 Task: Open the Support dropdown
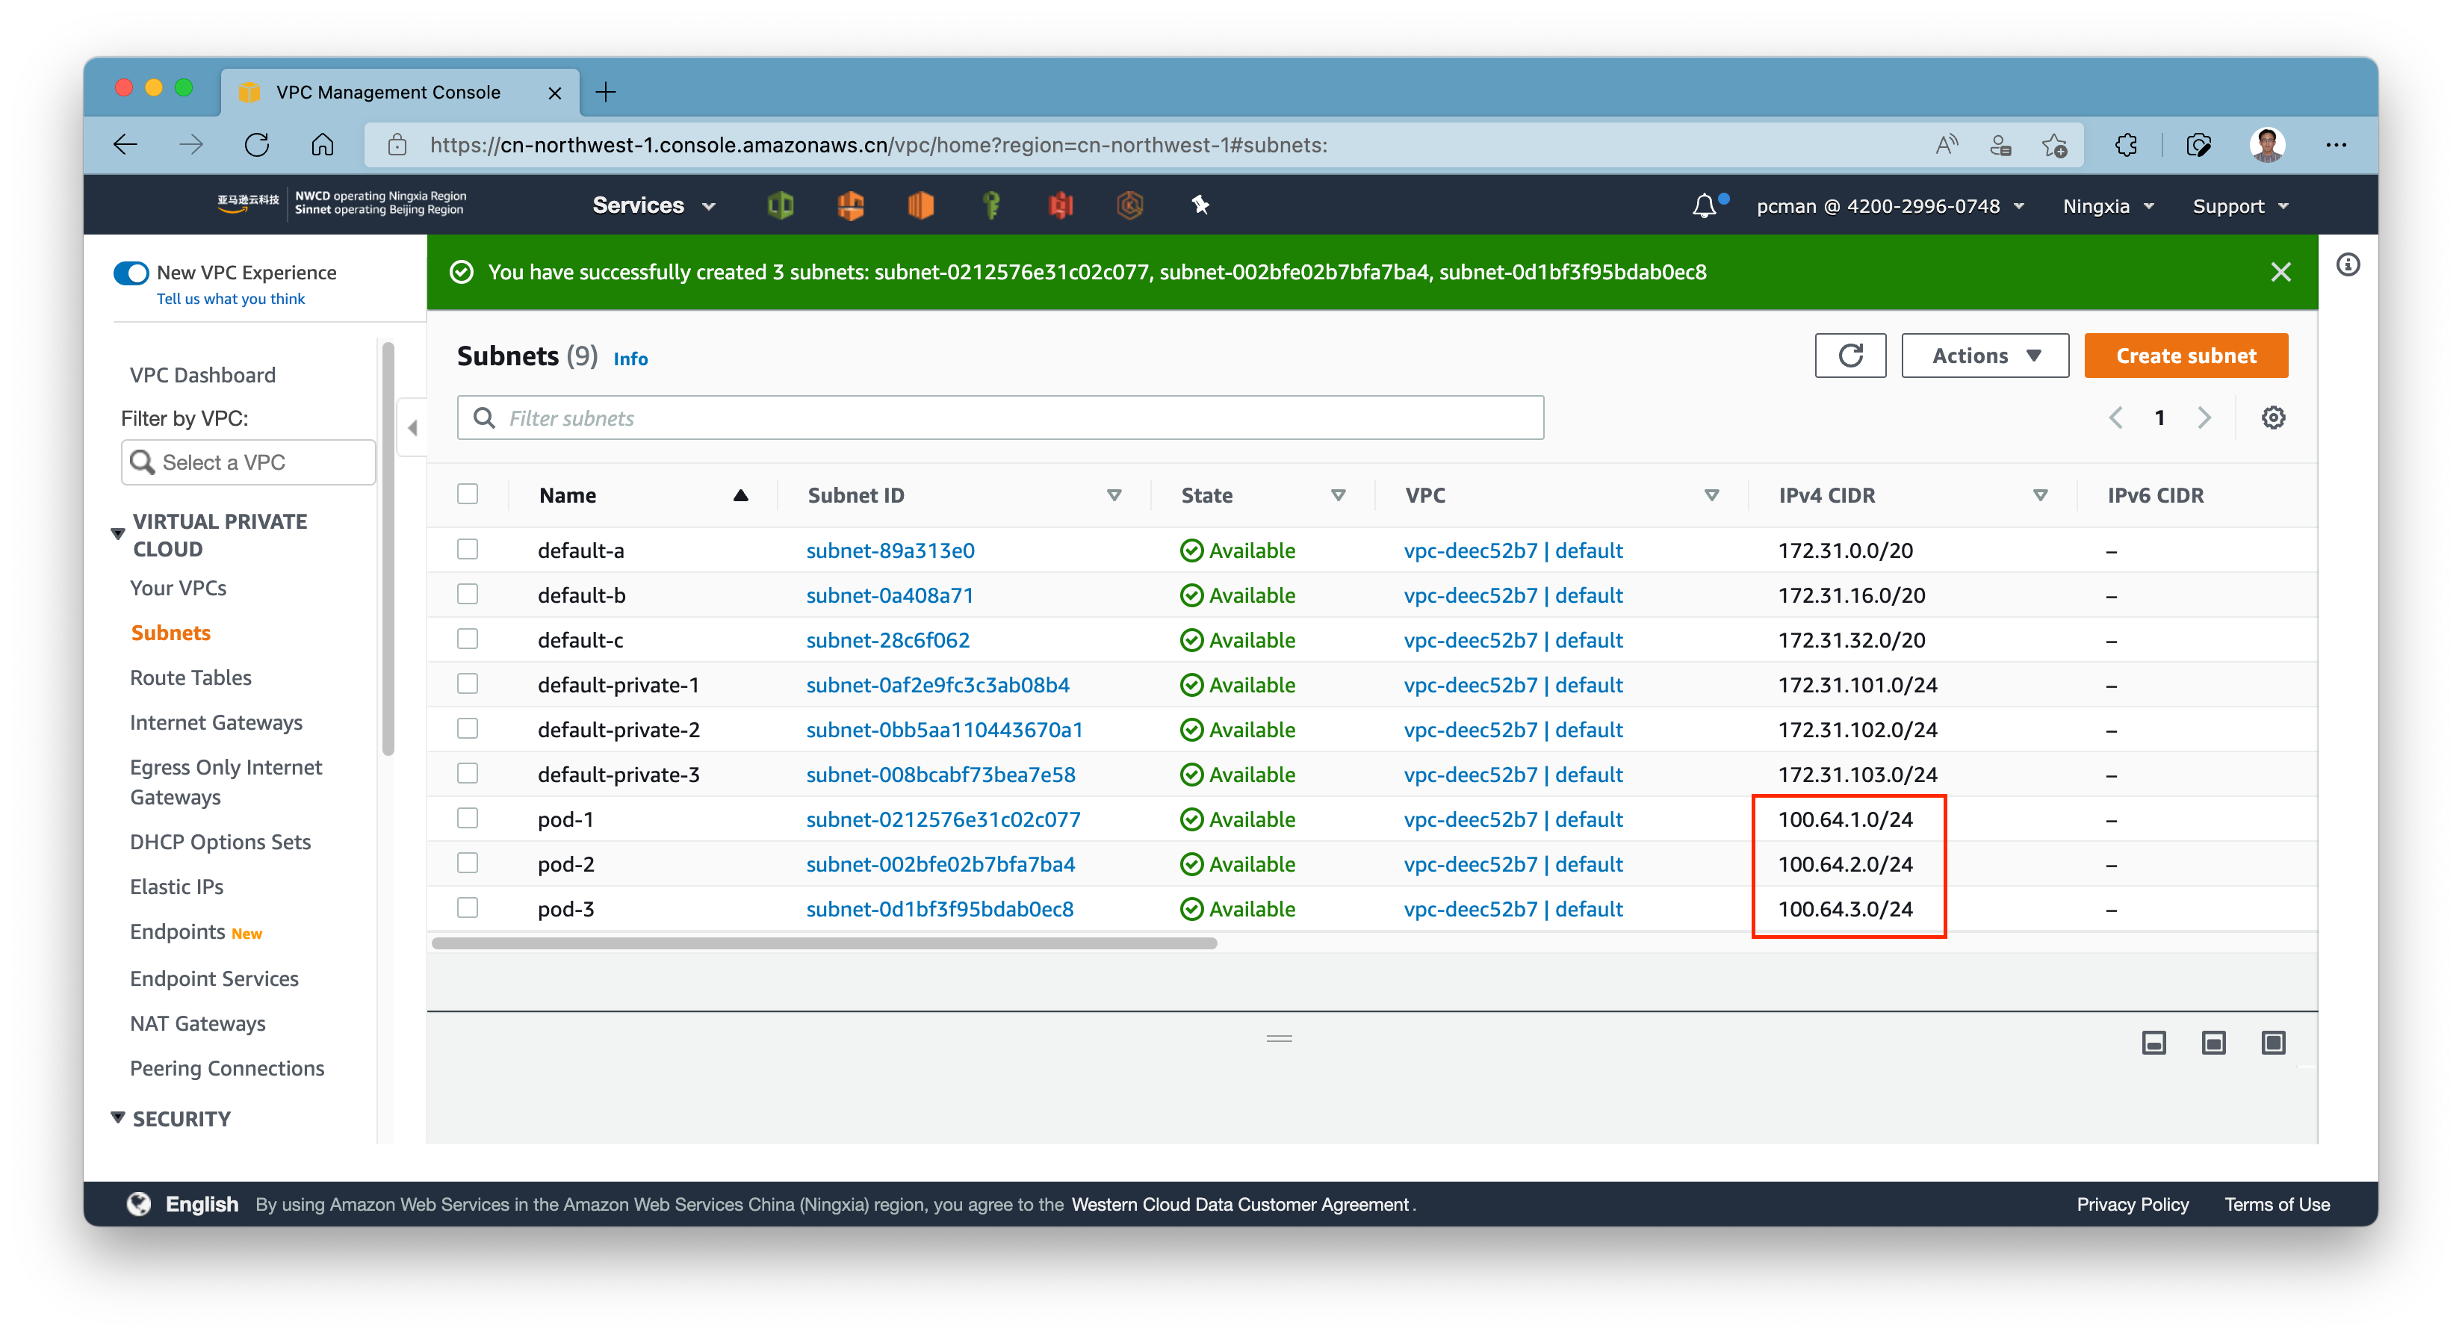[x=2240, y=206]
